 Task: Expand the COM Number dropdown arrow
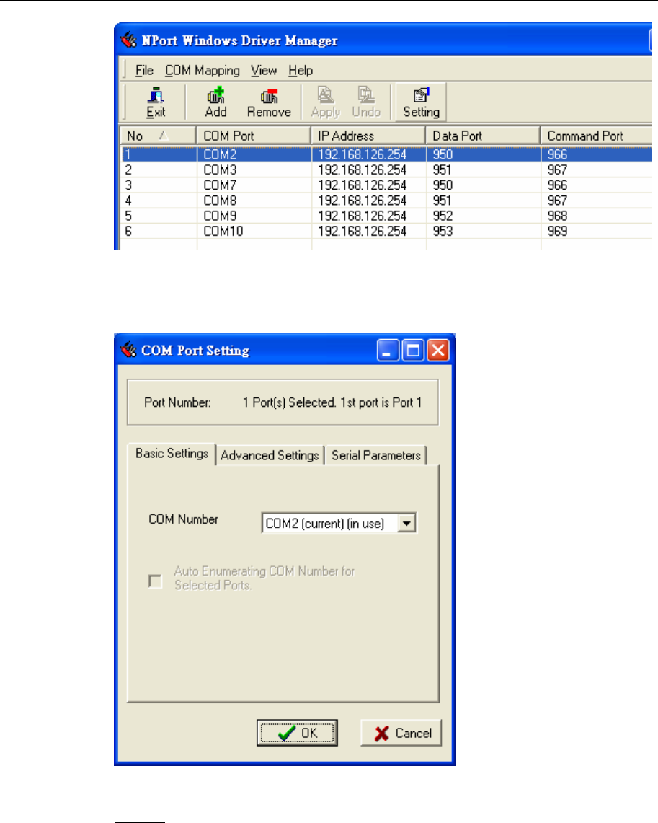[x=406, y=523]
